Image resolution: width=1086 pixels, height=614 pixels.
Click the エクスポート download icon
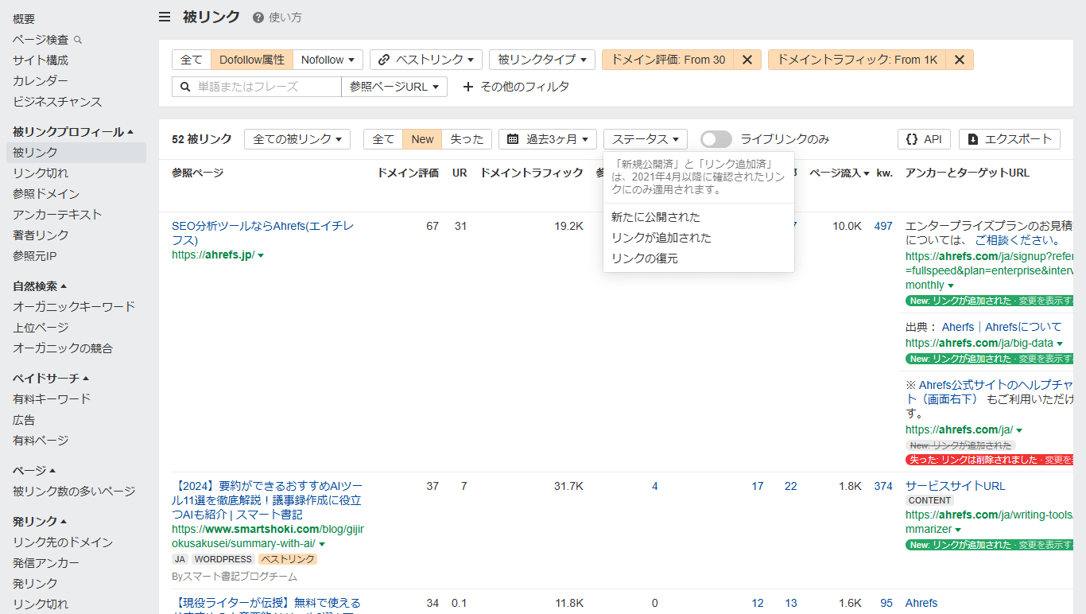point(975,138)
